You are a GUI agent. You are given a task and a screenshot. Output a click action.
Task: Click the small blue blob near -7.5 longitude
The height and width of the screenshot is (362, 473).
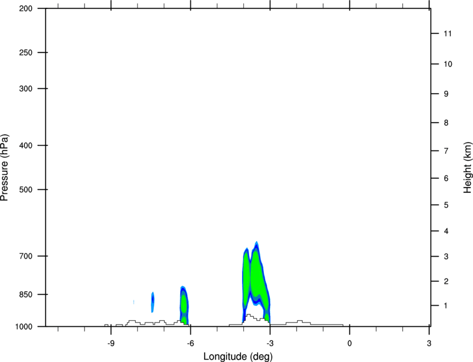tap(152, 302)
